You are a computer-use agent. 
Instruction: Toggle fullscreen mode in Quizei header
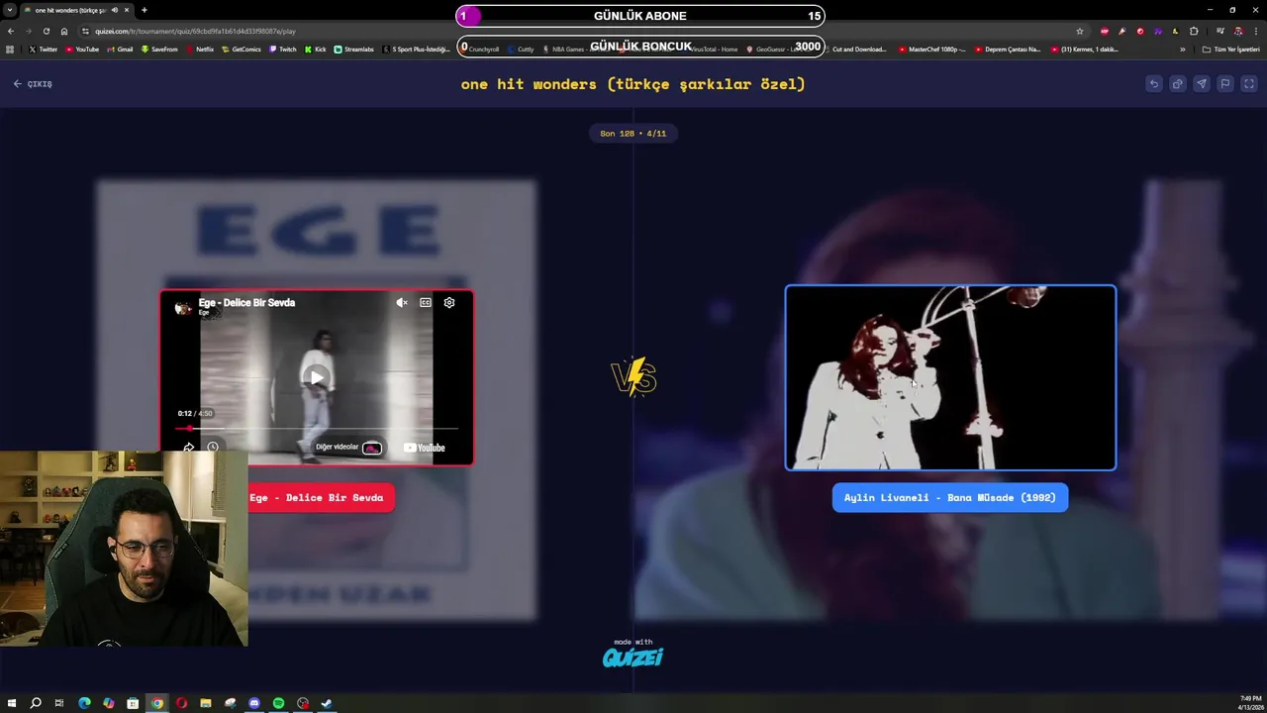coord(1248,84)
